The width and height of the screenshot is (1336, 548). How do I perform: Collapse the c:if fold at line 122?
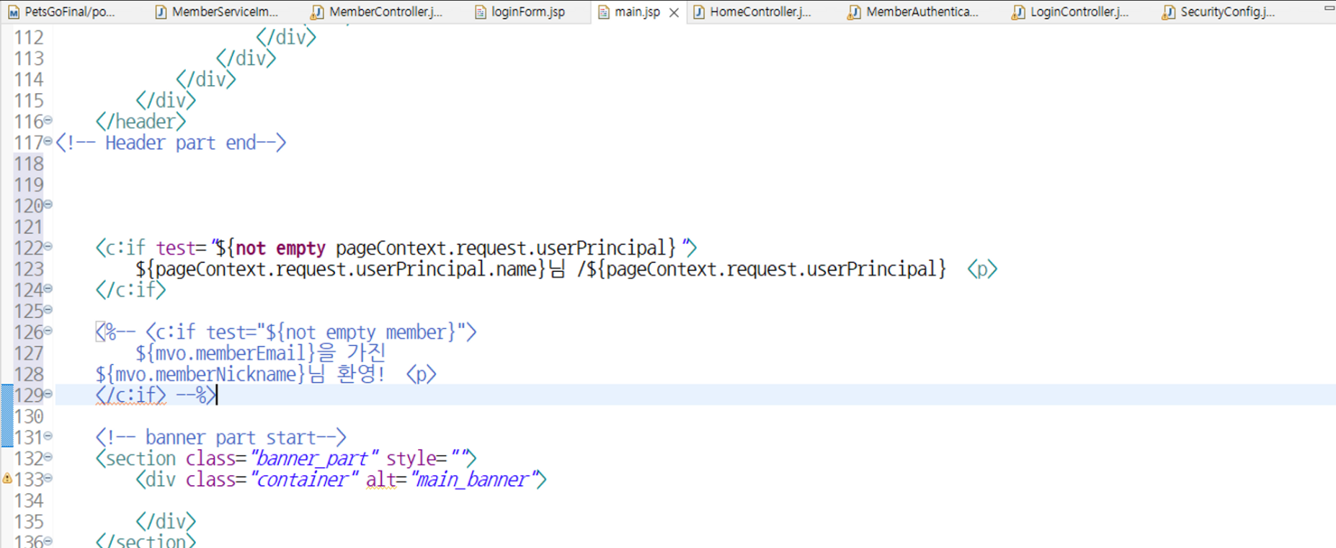click(48, 246)
